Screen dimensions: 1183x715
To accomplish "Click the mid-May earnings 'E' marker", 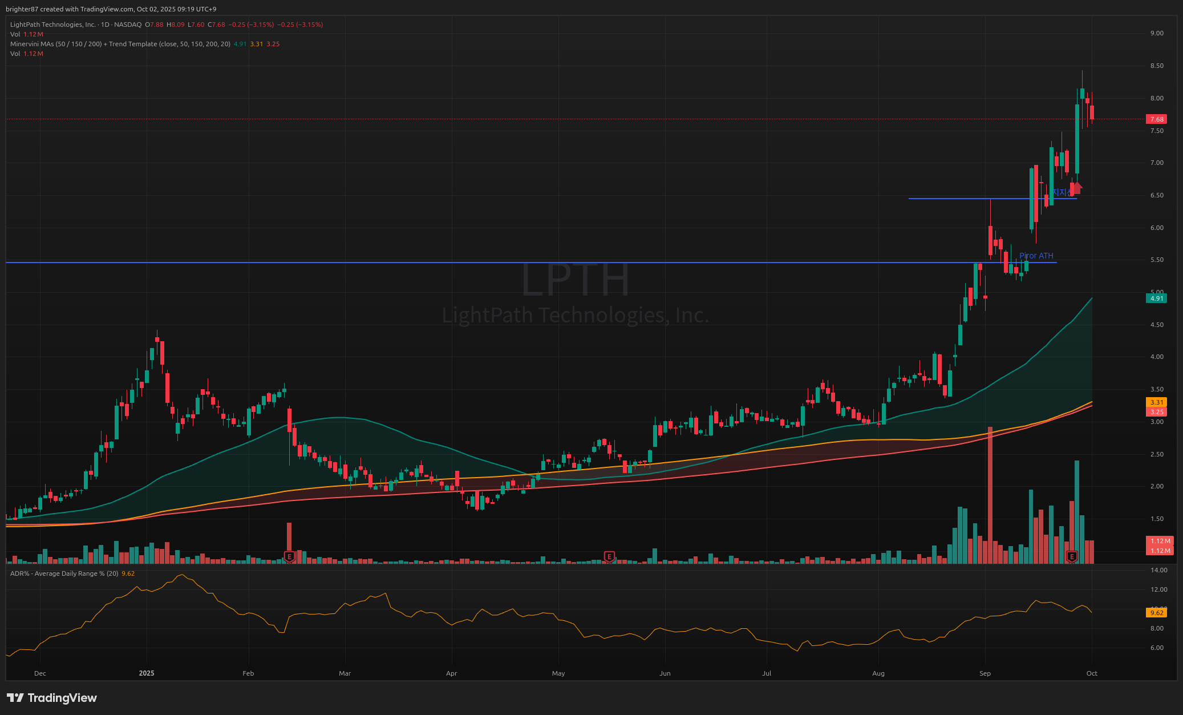I will (609, 556).
